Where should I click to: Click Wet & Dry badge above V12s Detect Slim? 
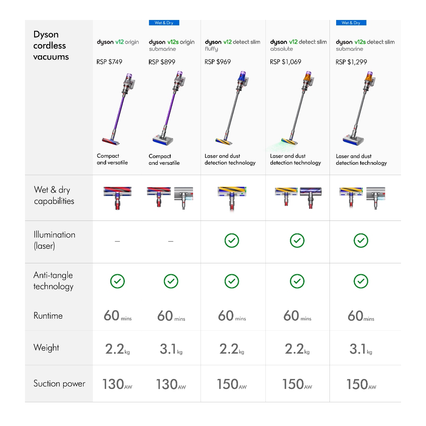coord(351,23)
